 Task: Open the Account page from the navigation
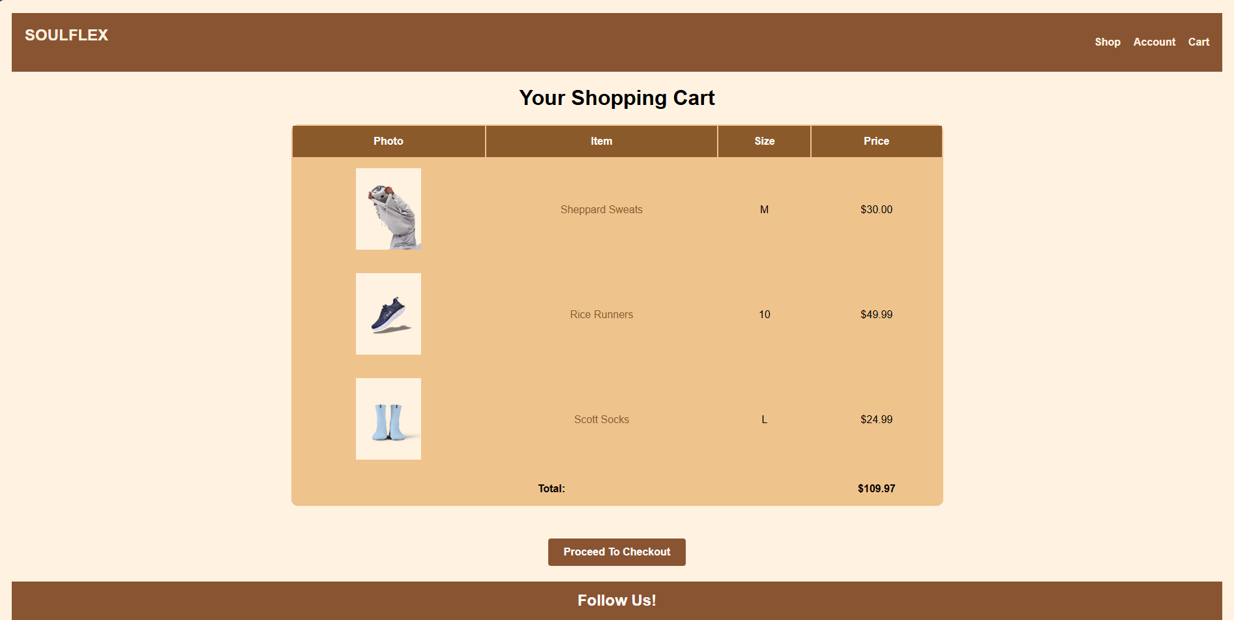(x=1154, y=42)
